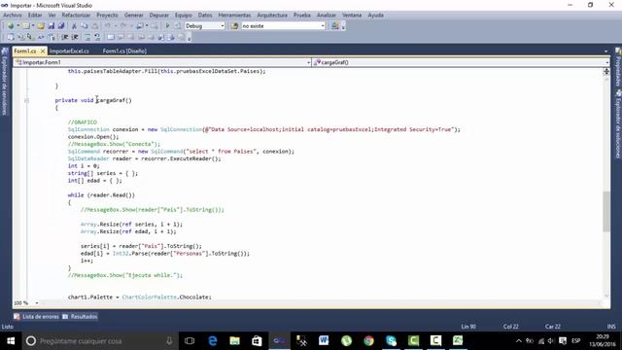Open Explorador de servidores side panel
The height and width of the screenshot is (350, 622).
(x=5, y=82)
